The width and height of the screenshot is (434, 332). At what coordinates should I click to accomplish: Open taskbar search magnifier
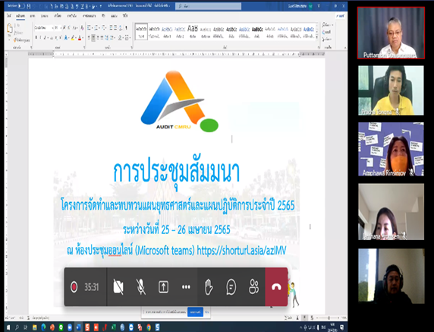pyautogui.click(x=17, y=327)
